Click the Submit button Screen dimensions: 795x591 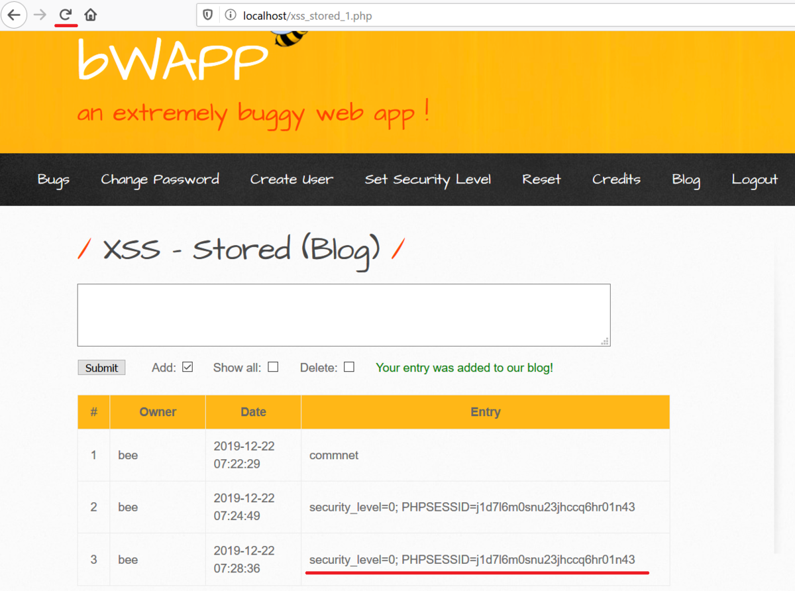click(x=101, y=368)
